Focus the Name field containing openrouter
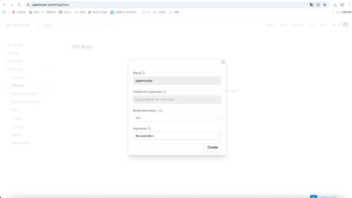352x198 pixels. [x=177, y=81]
